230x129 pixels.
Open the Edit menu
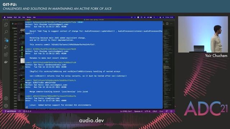[x=19, y=17]
